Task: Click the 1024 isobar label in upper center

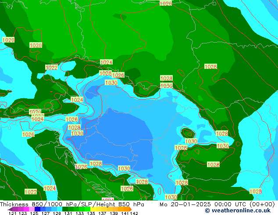Action: pos(106,62)
